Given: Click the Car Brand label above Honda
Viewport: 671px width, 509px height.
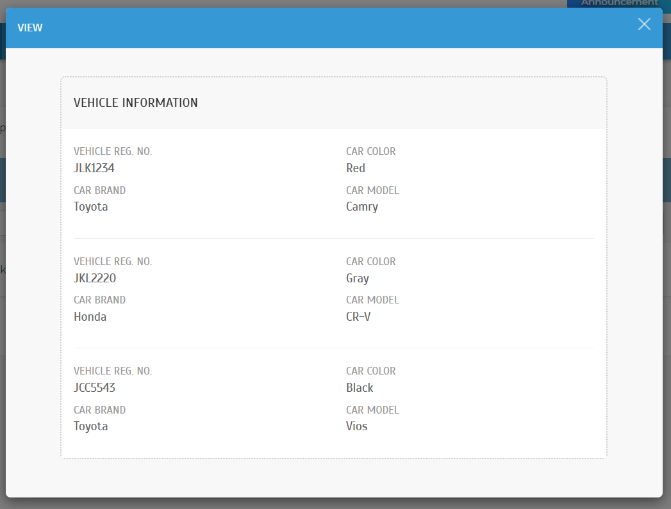Looking at the screenshot, I should pyautogui.click(x=99, y=300).
